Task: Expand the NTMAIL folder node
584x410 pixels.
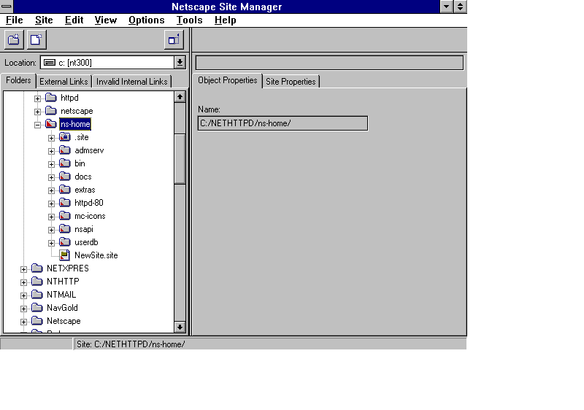Action: coord(24,295)
